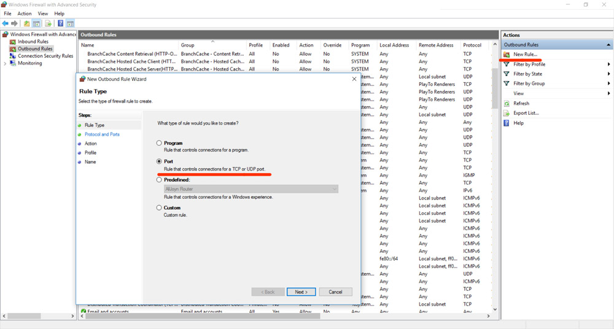Expand the Filter by Group submenu arrow
Image resolution: width=614 pixels, height=329 pixels.
(609, 83)
